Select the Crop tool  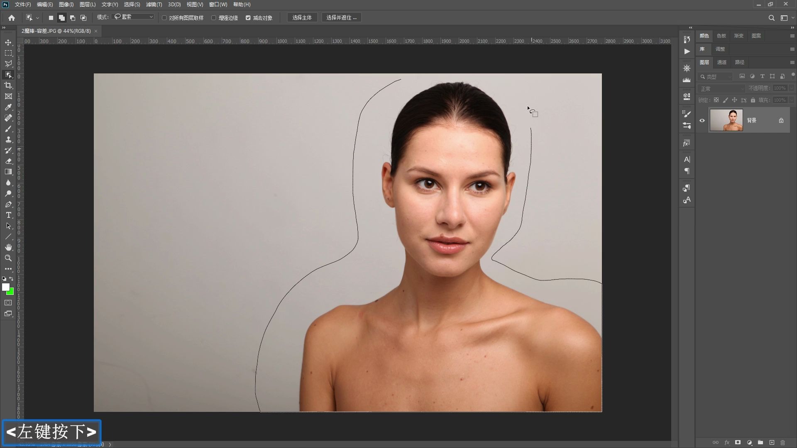[x=8, y=85]
